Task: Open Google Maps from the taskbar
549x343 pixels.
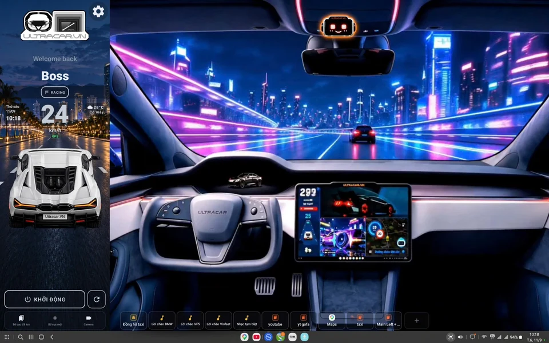Action: pyautogui.click(x=244, y=337)
